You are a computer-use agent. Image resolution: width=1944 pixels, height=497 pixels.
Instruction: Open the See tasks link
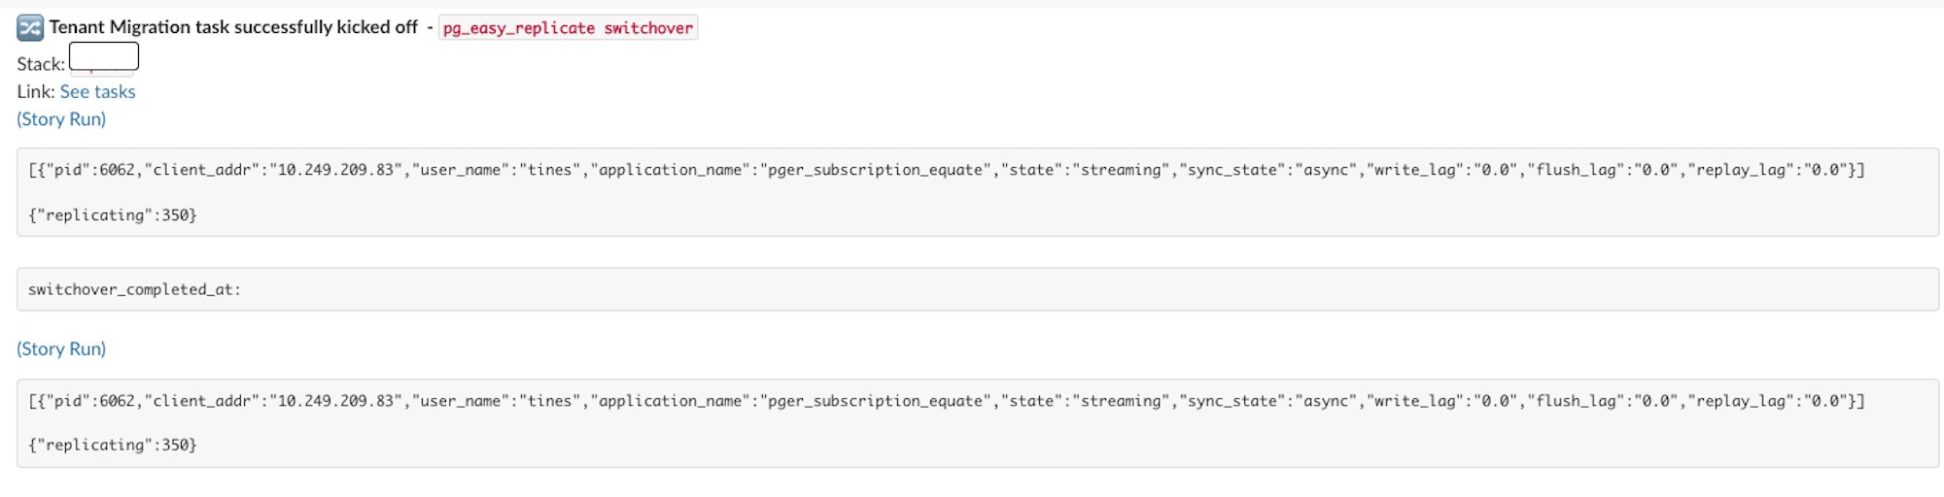[x=97, y=91]
